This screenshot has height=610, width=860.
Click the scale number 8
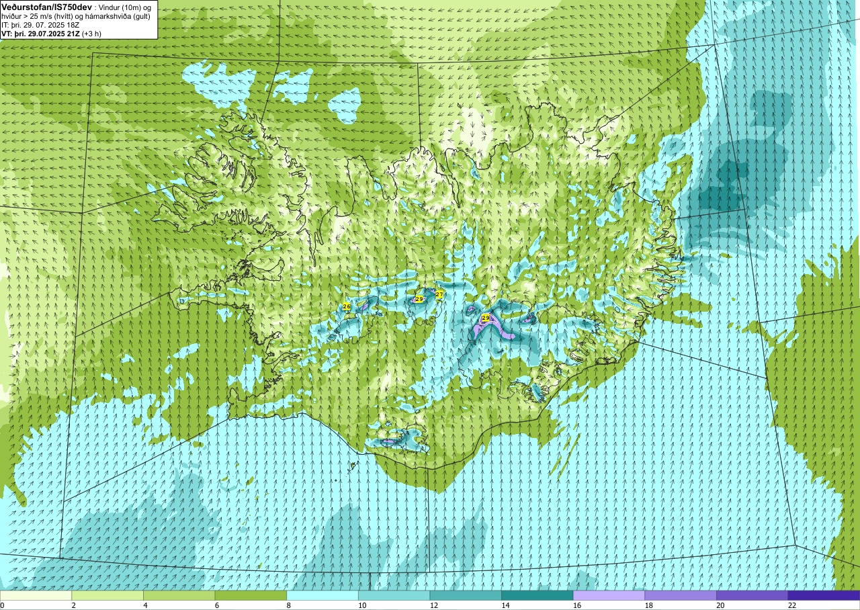pyautogui.click(x=288, y=605)
